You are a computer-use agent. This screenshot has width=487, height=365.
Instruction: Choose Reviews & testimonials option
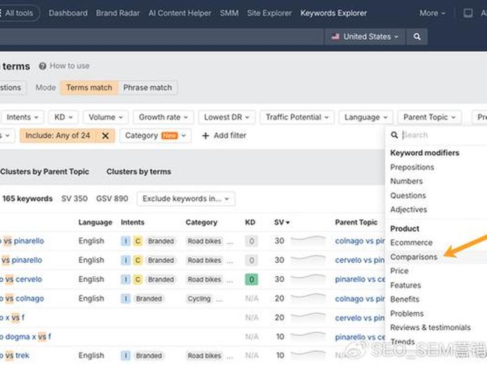(x=430, y=327)
